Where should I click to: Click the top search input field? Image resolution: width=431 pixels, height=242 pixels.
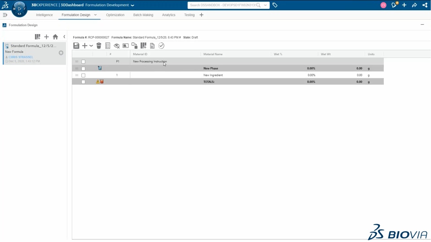click(223, 5)
